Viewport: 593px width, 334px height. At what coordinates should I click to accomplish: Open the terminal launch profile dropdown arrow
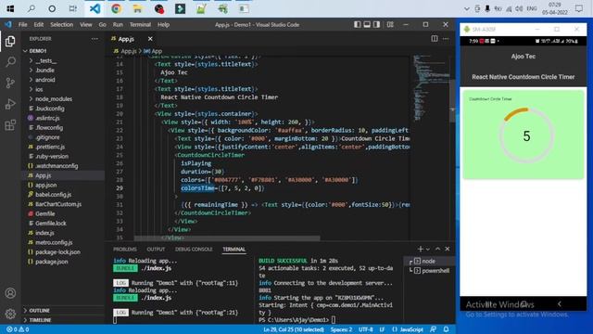tap(428, 250)
